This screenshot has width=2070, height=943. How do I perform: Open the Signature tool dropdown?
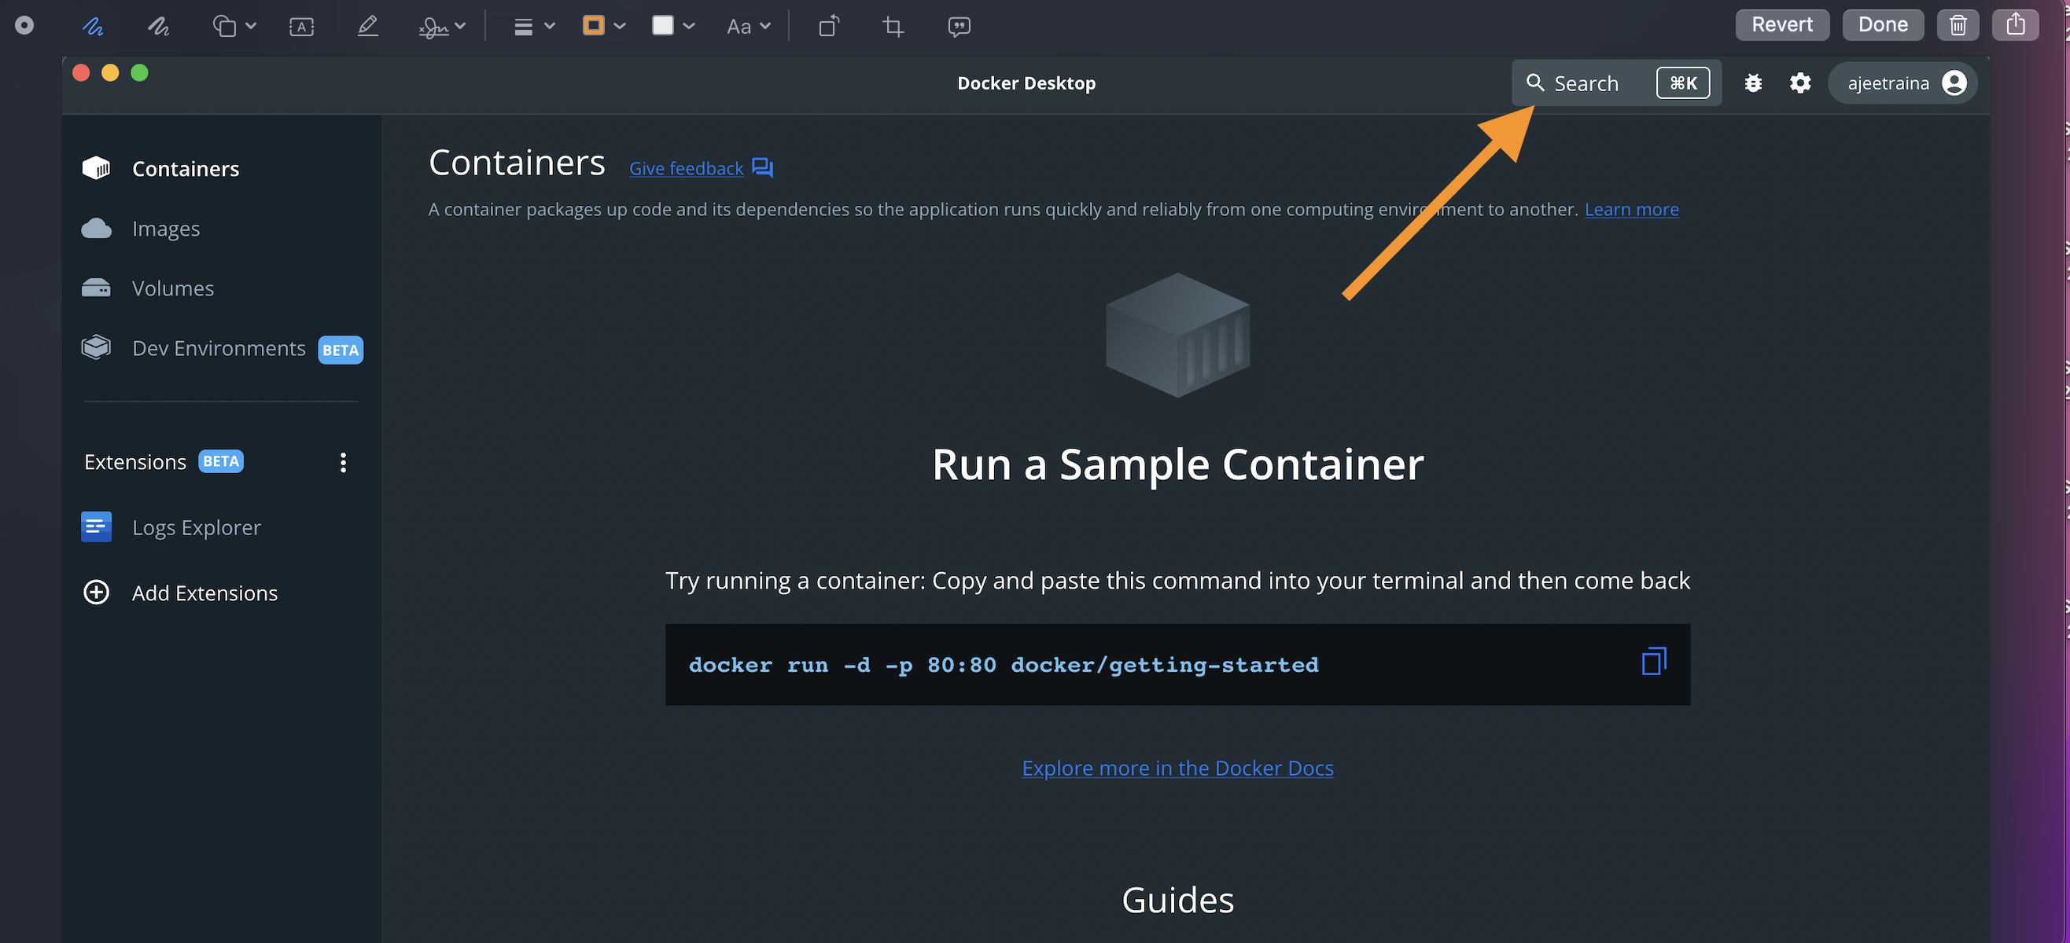tap(442, 28)
